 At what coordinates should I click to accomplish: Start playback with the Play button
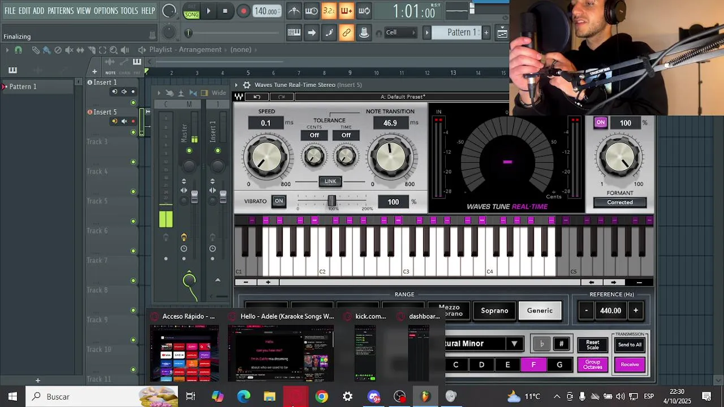pyautogui.click(x=209, y=11)
